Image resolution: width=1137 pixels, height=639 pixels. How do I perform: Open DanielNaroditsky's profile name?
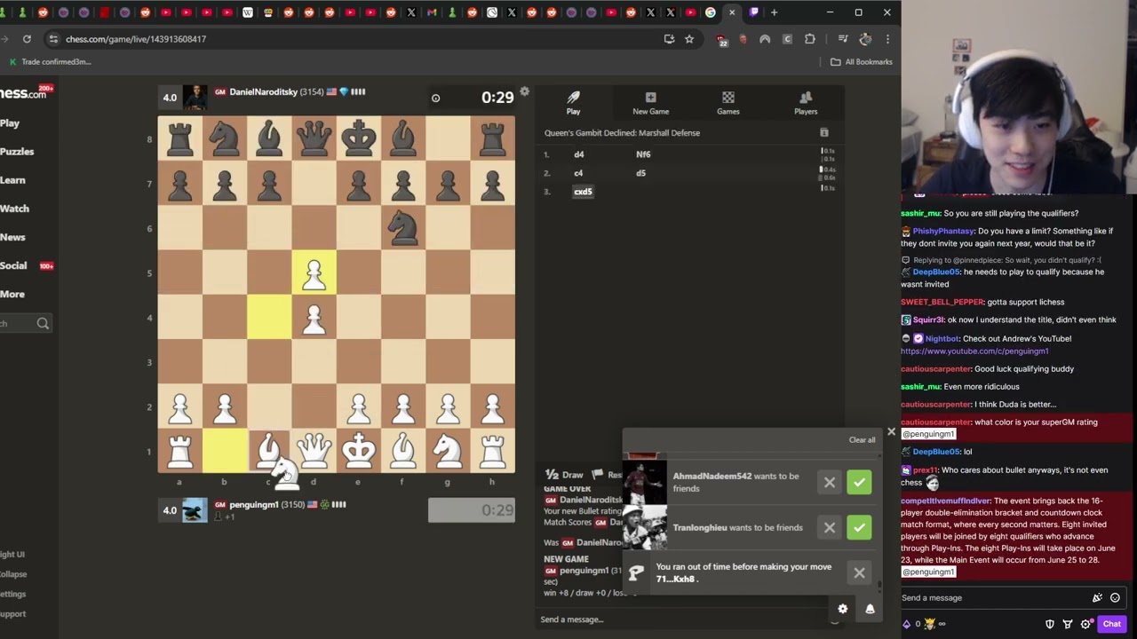click(x=263, y=92)
